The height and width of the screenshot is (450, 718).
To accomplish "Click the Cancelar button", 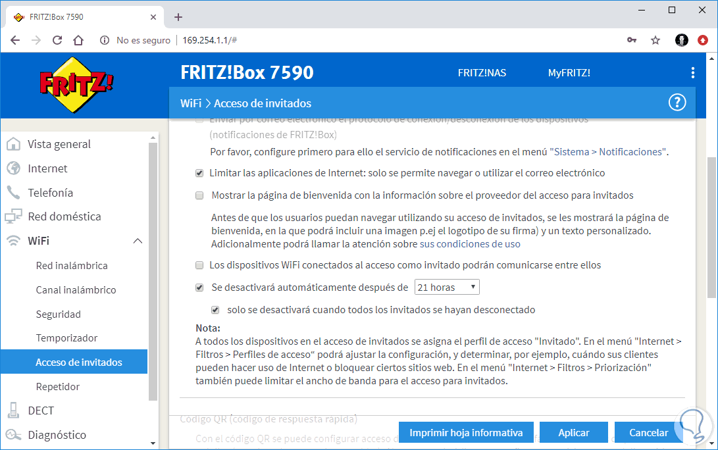I will (648, 433).
